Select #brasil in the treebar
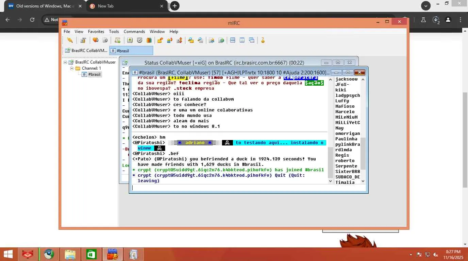The height and width of the screenshot is (261, 468). click(x=95, y=74)
